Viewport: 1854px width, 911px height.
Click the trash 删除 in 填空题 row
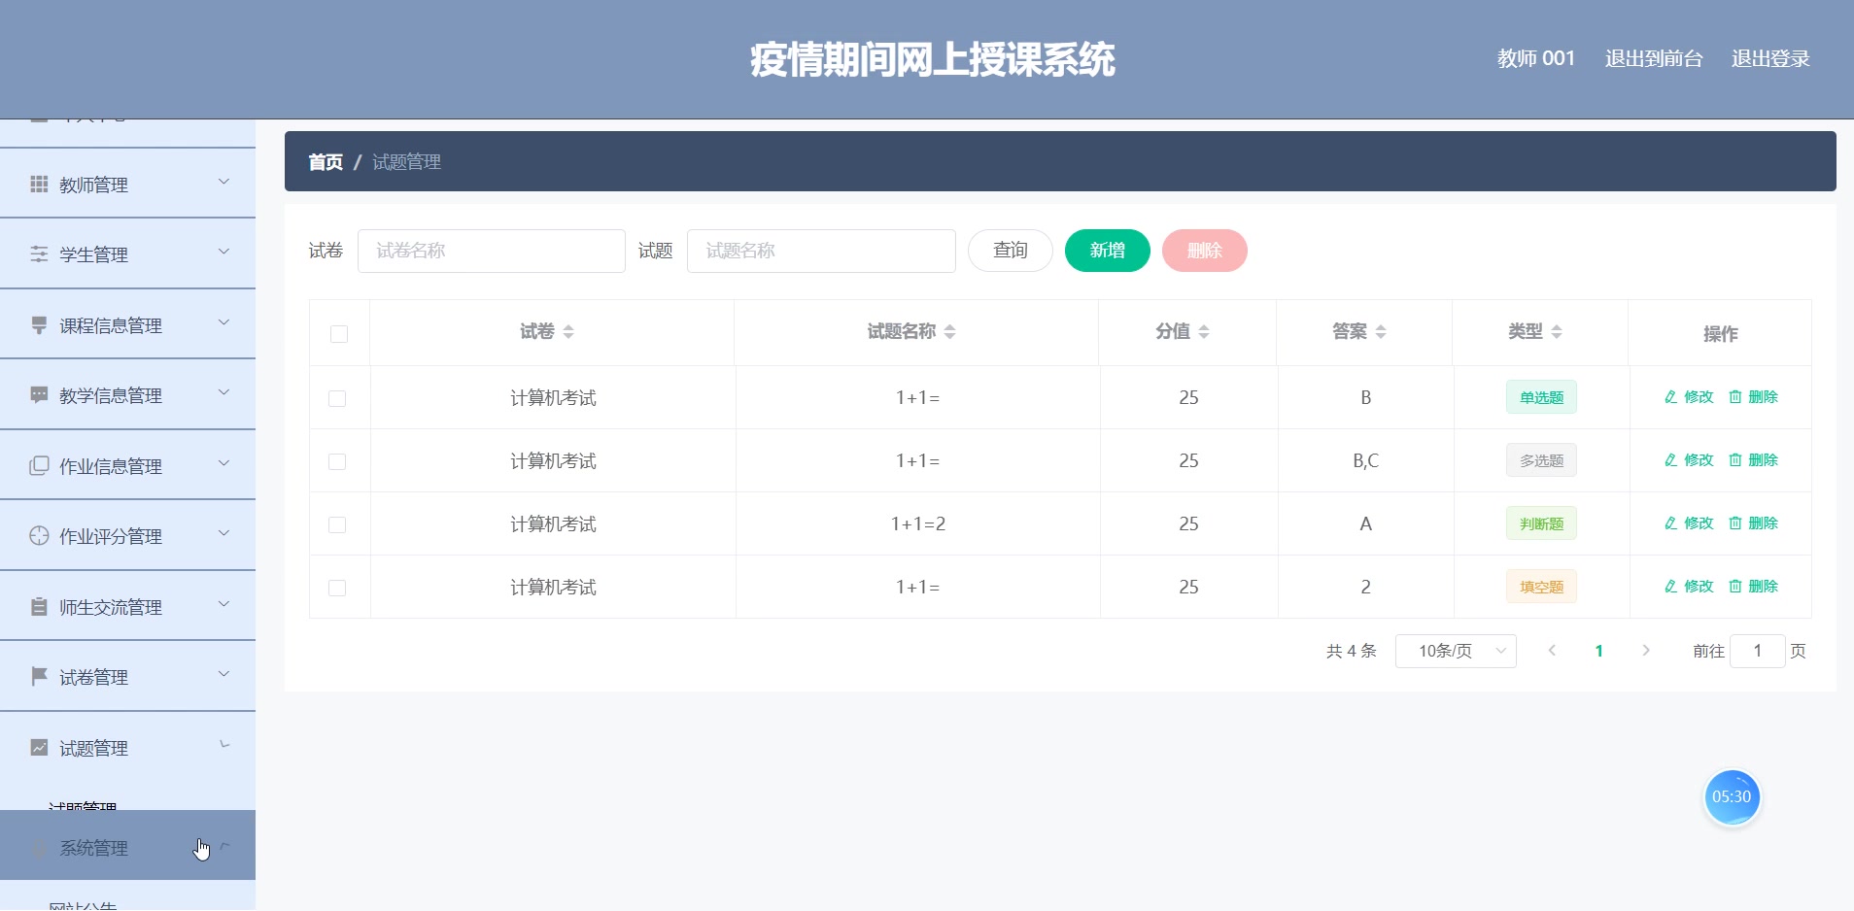click(1753, 586)
